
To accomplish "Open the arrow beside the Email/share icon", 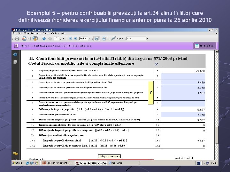I will tap(28, 39).
